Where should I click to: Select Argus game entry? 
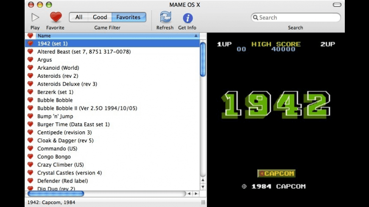pyautogui.click(x=112, y=60)
